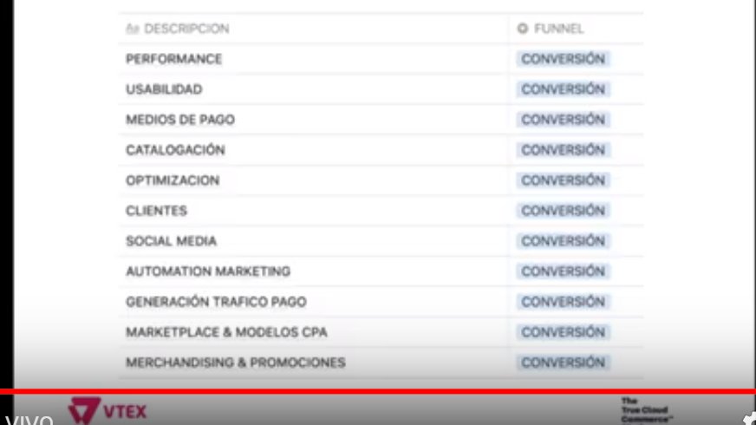Select the CLIENTES row title
The width and height of the screenshot is (756, 425).
tap(156, 211)
